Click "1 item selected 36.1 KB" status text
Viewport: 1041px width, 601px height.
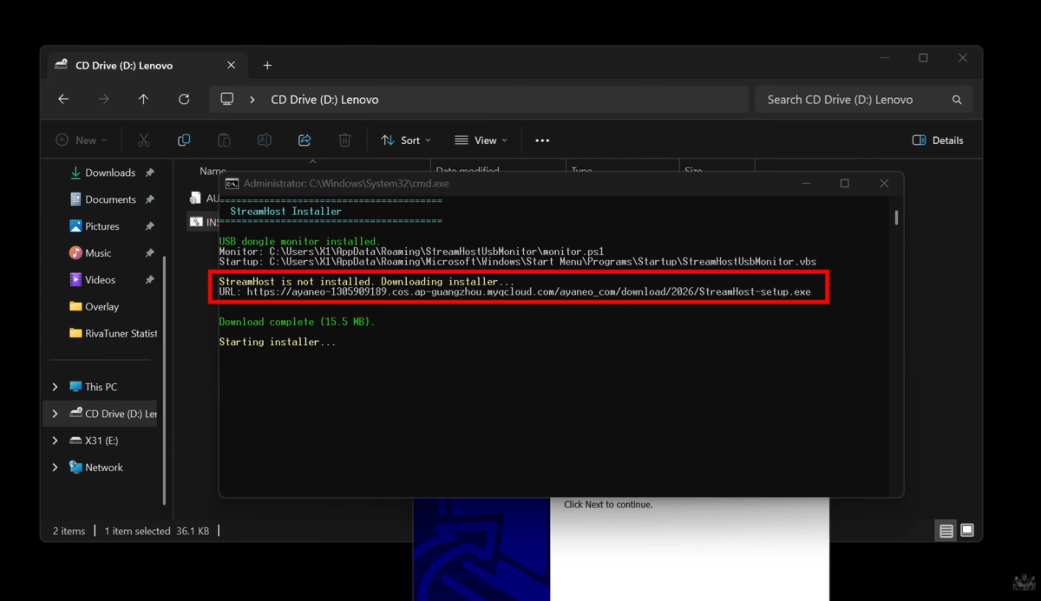(157, 531)
